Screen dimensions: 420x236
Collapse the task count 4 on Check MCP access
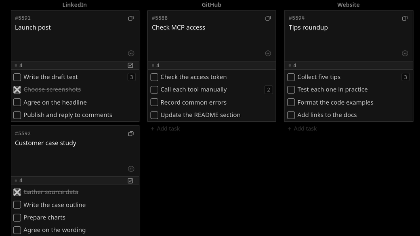155,65
